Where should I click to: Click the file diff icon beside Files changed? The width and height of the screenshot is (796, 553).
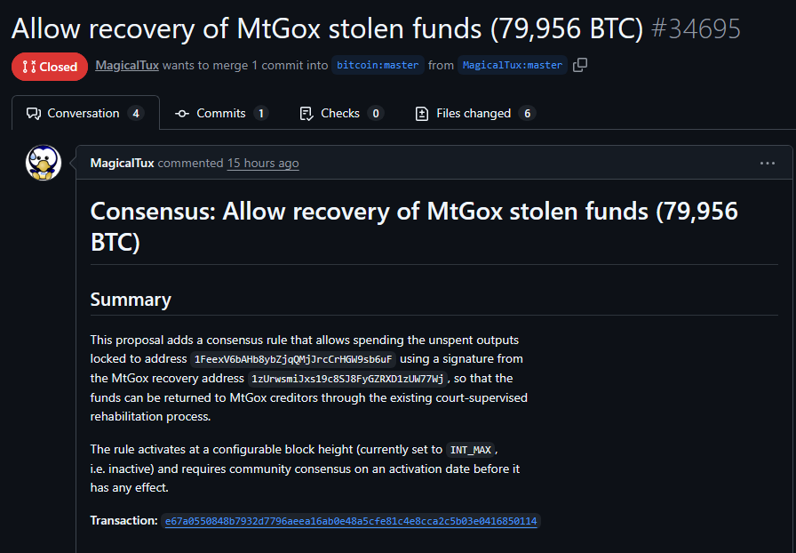(422, 113)
